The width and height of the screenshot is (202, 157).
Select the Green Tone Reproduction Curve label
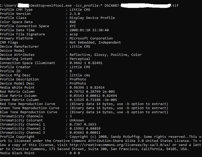[x=30, y=108]
